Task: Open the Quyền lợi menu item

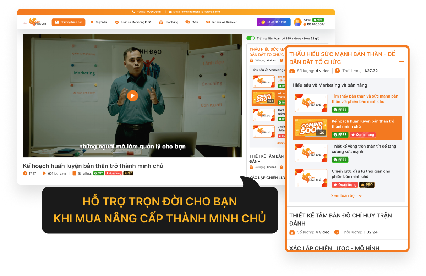Action: (x=99, y=22)
